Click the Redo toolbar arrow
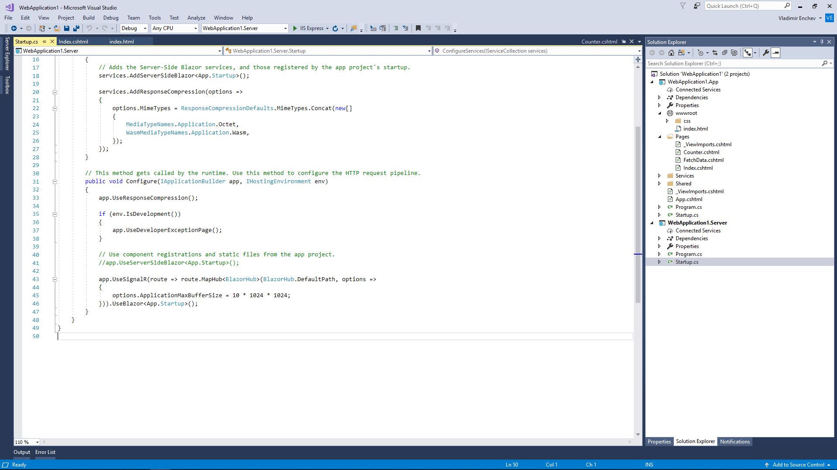This screenshot has height=470, width=837. click(x=105, y=28)
